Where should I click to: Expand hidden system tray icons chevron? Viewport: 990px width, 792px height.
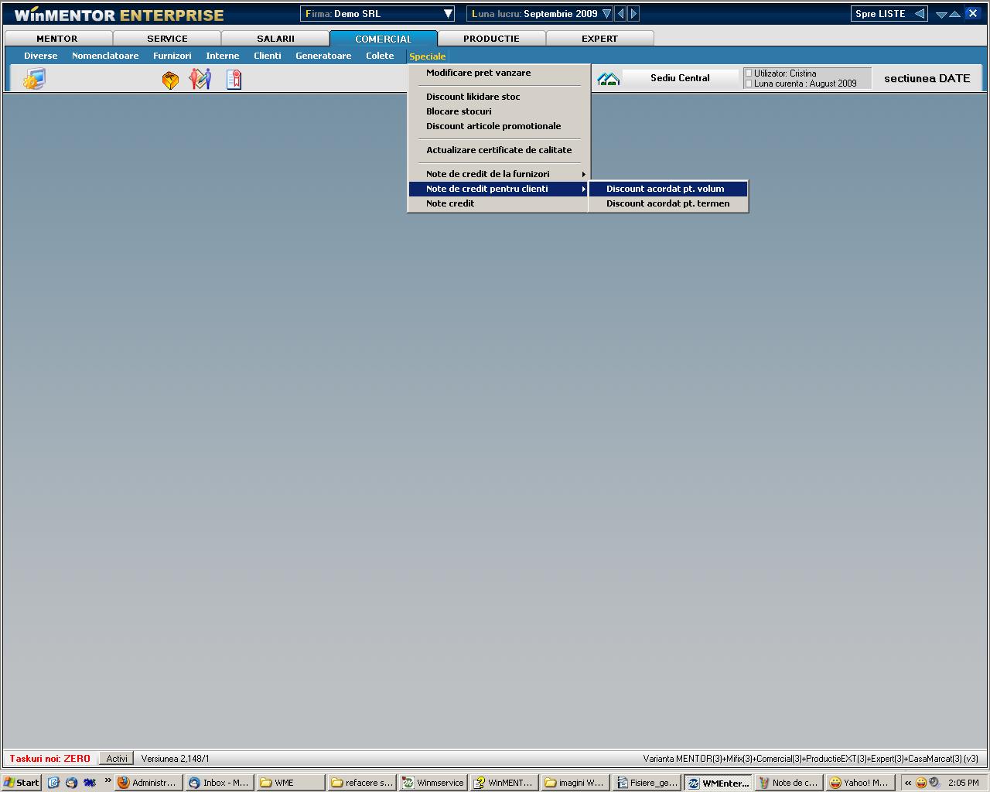[x=908, y=783]
